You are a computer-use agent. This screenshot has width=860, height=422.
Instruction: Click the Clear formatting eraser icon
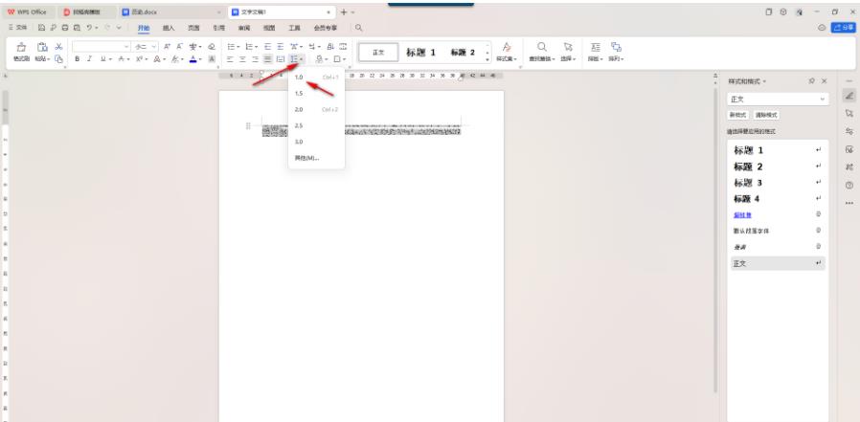[212, 47]
